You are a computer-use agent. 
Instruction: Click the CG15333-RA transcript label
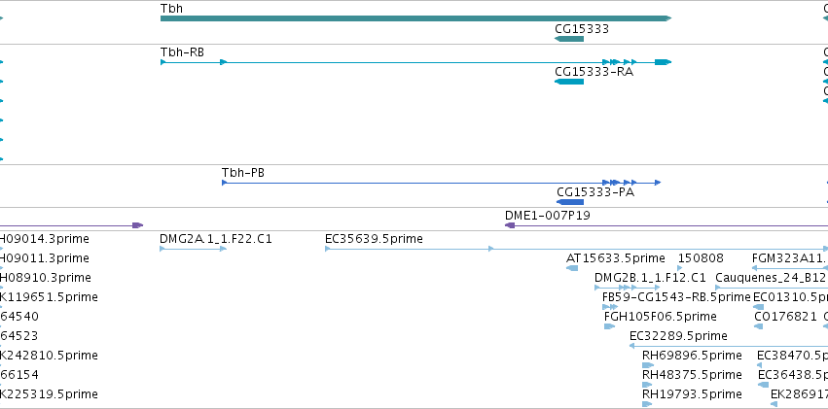tap(594, 72)
